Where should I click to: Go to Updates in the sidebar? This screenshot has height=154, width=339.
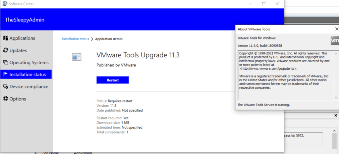18,50
